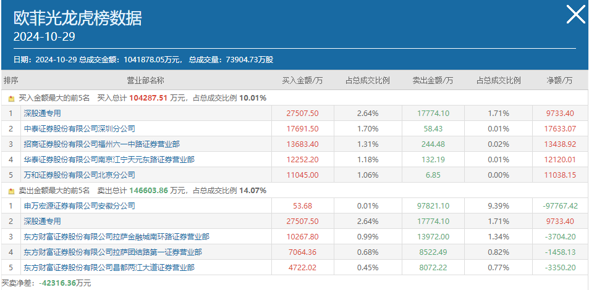Viewport: 589px width, 290px height.
Task: Click net amount 12120.01 cell
Action: [560, 159]
